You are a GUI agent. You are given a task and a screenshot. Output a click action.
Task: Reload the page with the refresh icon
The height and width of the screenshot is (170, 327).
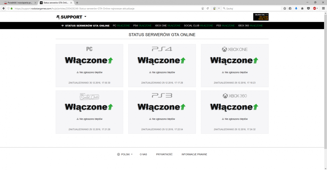click(x=208, y=8)
